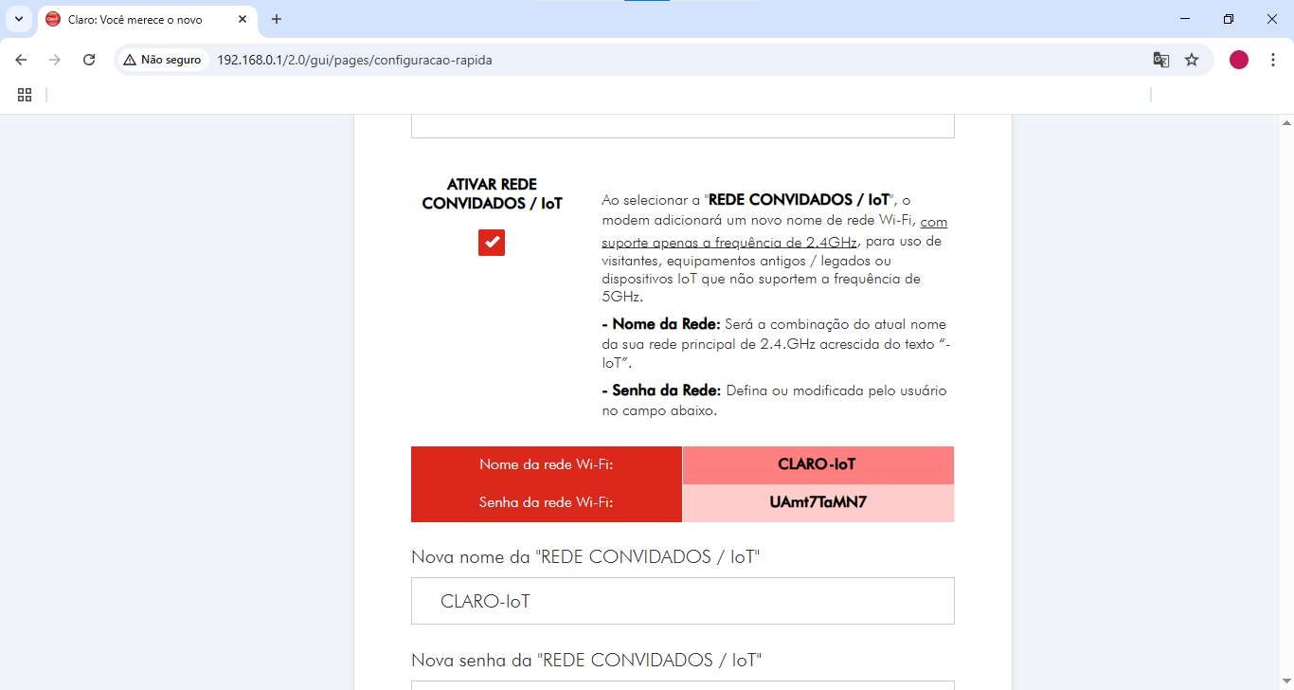Click the Nova nome da REDE CONVIDADOS field
1294x690 pixels.
coord(682,601)
